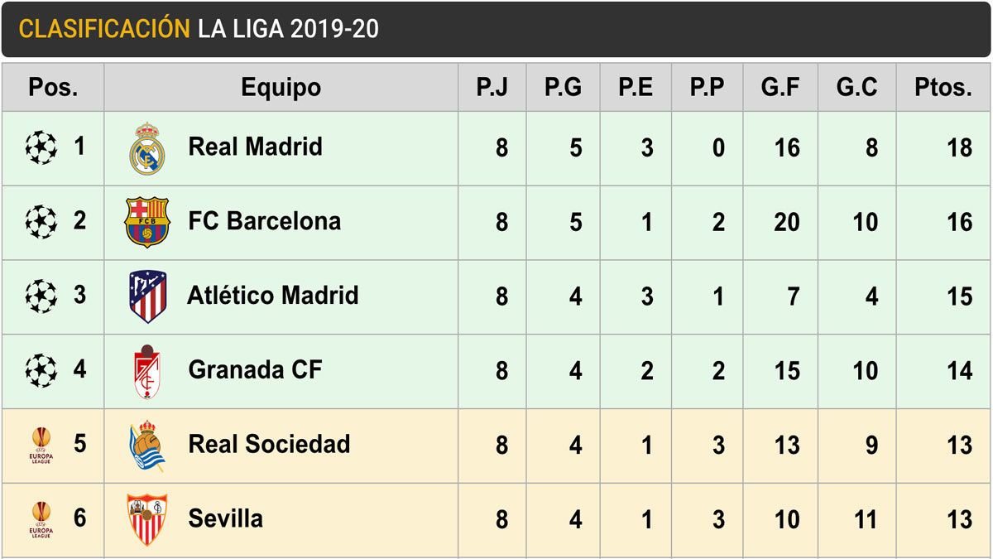Click Champions League icon beside position 1
The width and height of the screenshot is (993, 559).
(41, 148)
